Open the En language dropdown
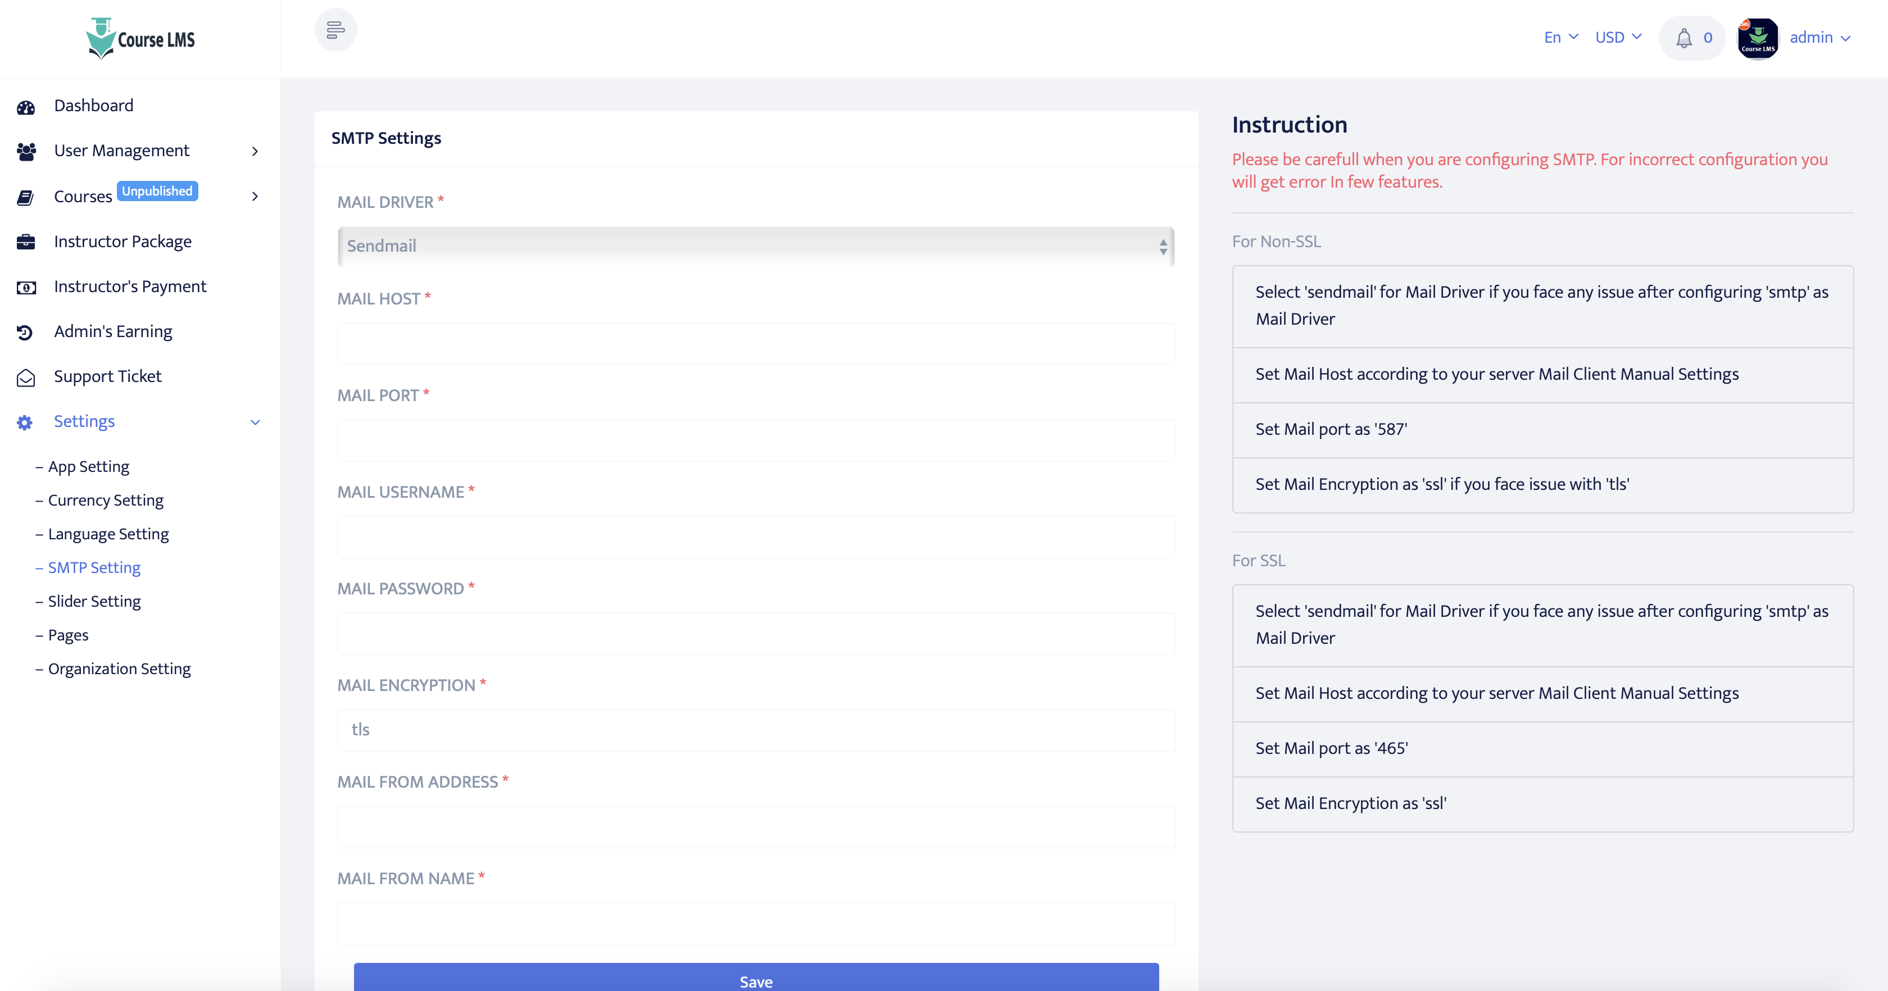 [1560, 38]
